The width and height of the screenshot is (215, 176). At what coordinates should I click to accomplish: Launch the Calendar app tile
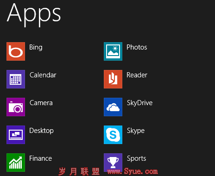point(16,79)
